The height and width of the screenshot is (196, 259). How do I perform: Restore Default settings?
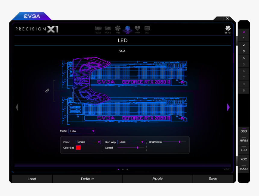click(x=87, y=179)
